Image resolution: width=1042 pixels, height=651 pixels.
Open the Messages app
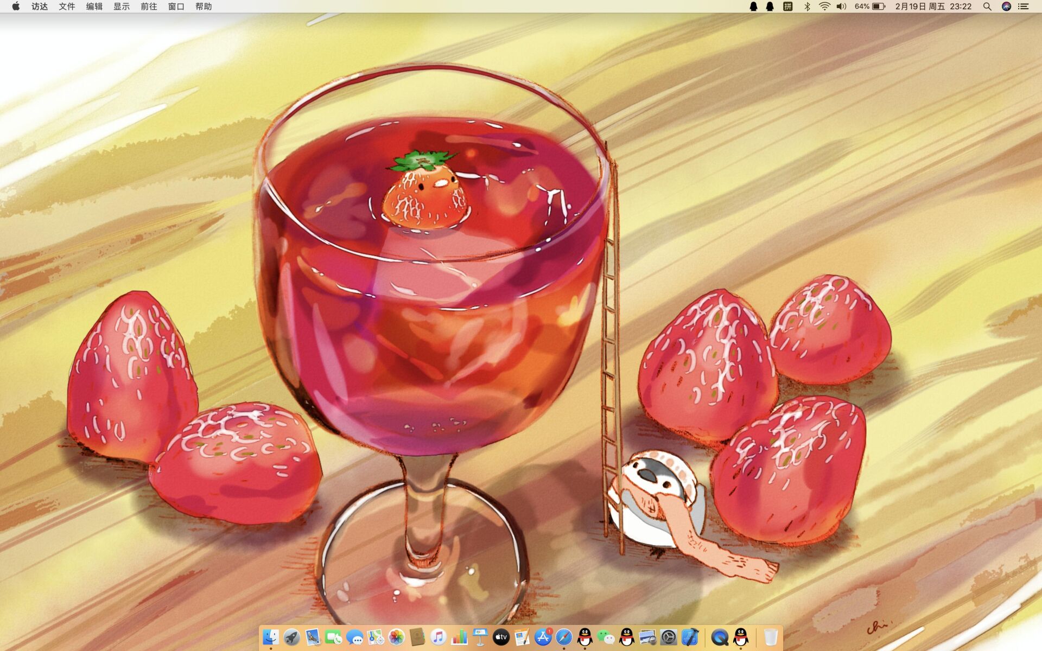click(354, 637)
